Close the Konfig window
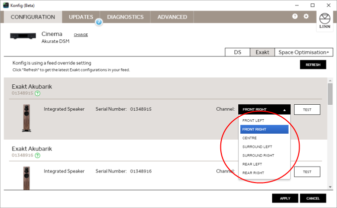Image resolution: width=337 pixels, height=208 pixels. 329,5
